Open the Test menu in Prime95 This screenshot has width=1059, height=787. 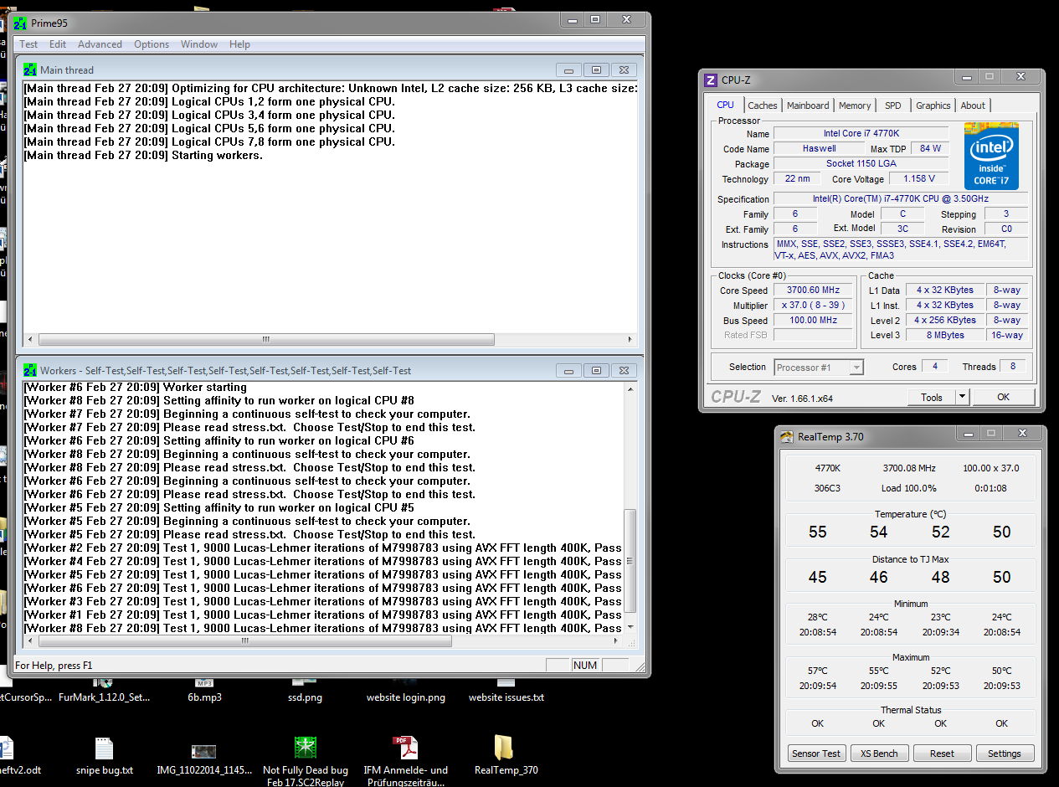(x=28, y=44)
